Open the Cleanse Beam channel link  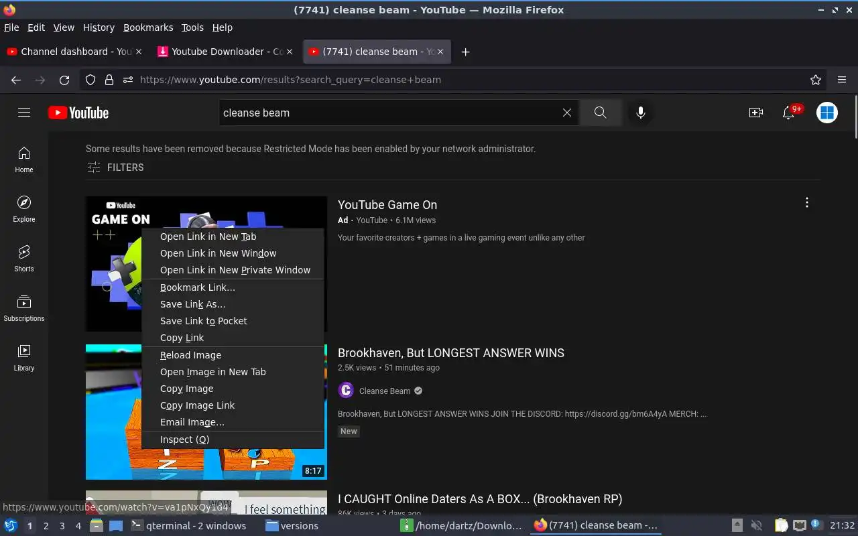[385, 391]
